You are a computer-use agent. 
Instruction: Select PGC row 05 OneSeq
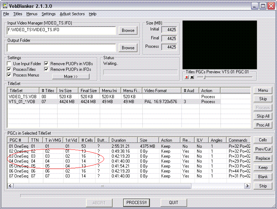pyautogui.click(x=129, y=166)
